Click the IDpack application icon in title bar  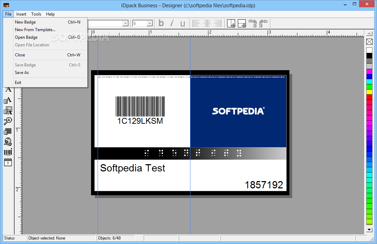point(6,5)
